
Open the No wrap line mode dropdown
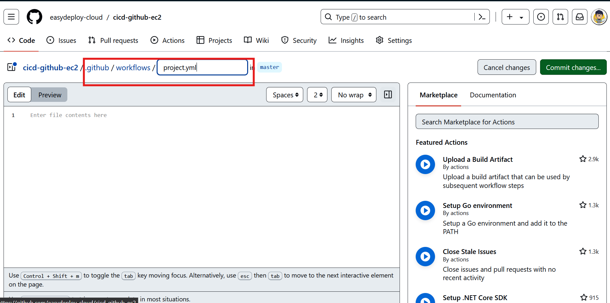tap(354, 95)
